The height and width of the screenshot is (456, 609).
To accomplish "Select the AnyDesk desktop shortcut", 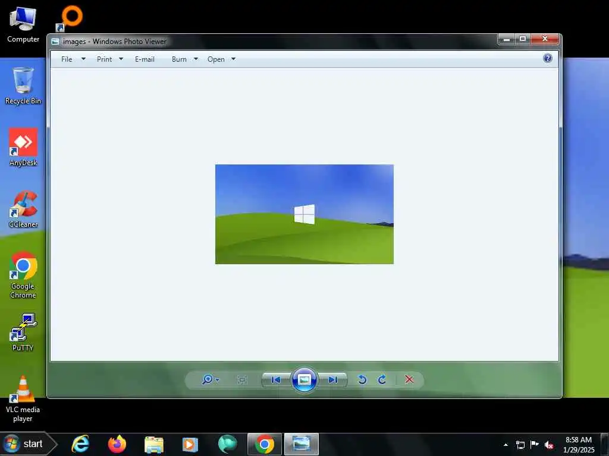I will pyautogui.click(x=23, y=147).
